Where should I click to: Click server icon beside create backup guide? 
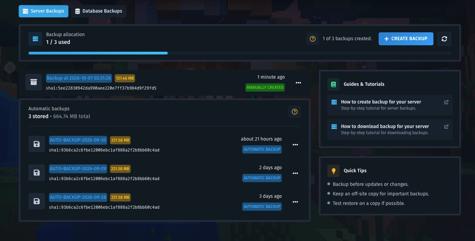pos(334,102)
